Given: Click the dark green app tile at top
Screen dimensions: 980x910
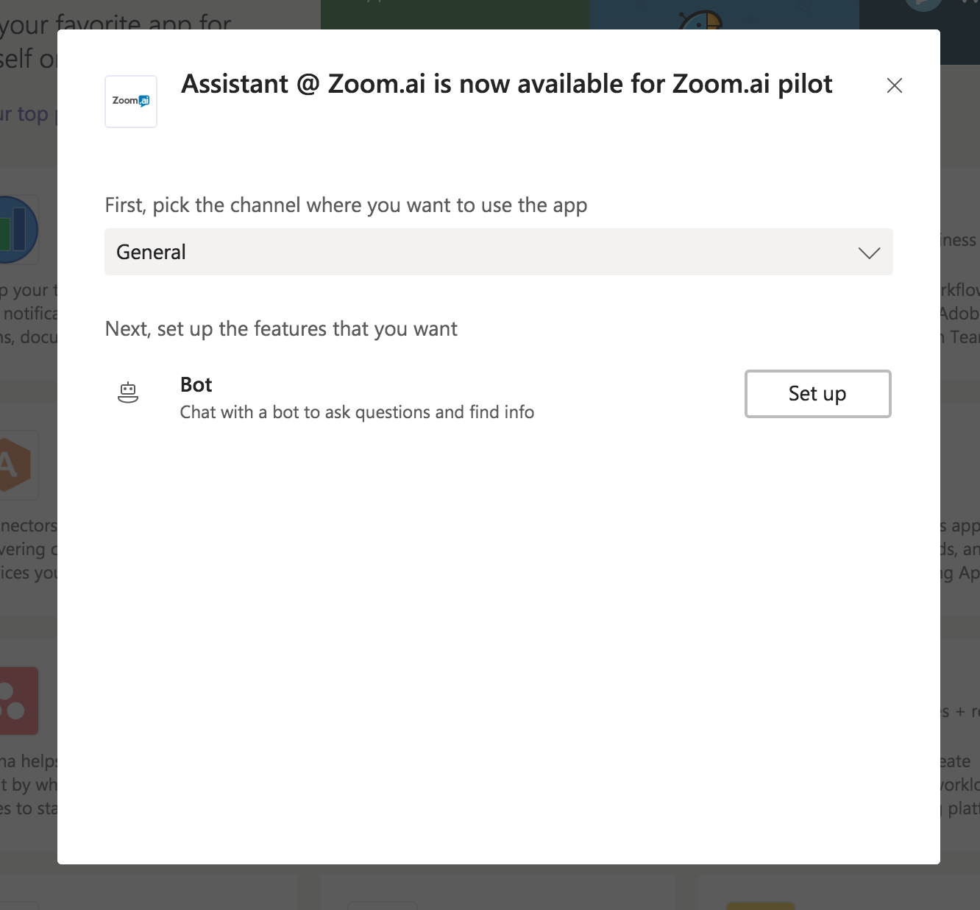Looking at the screenshot, I should click(455, 15).
